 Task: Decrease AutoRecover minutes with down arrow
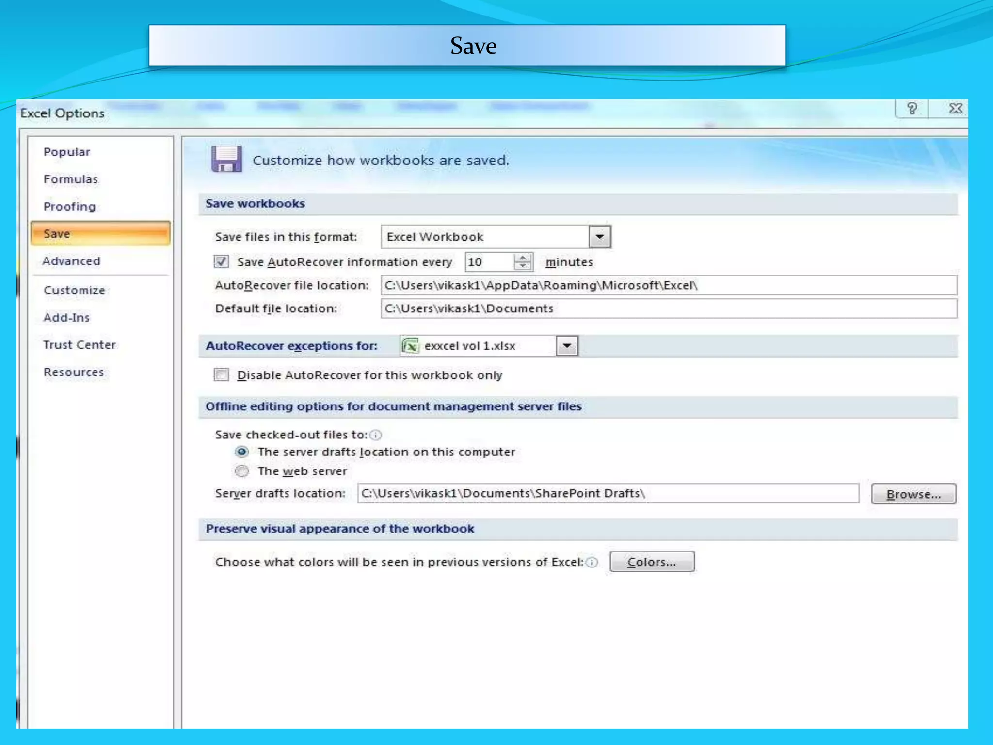coord(523,266)
